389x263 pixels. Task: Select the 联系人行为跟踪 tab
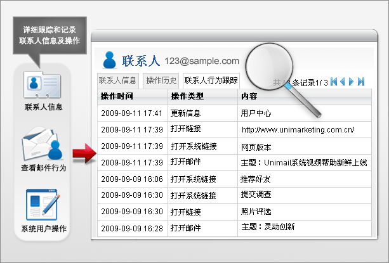pyautogui.click(x=211, y=80)
